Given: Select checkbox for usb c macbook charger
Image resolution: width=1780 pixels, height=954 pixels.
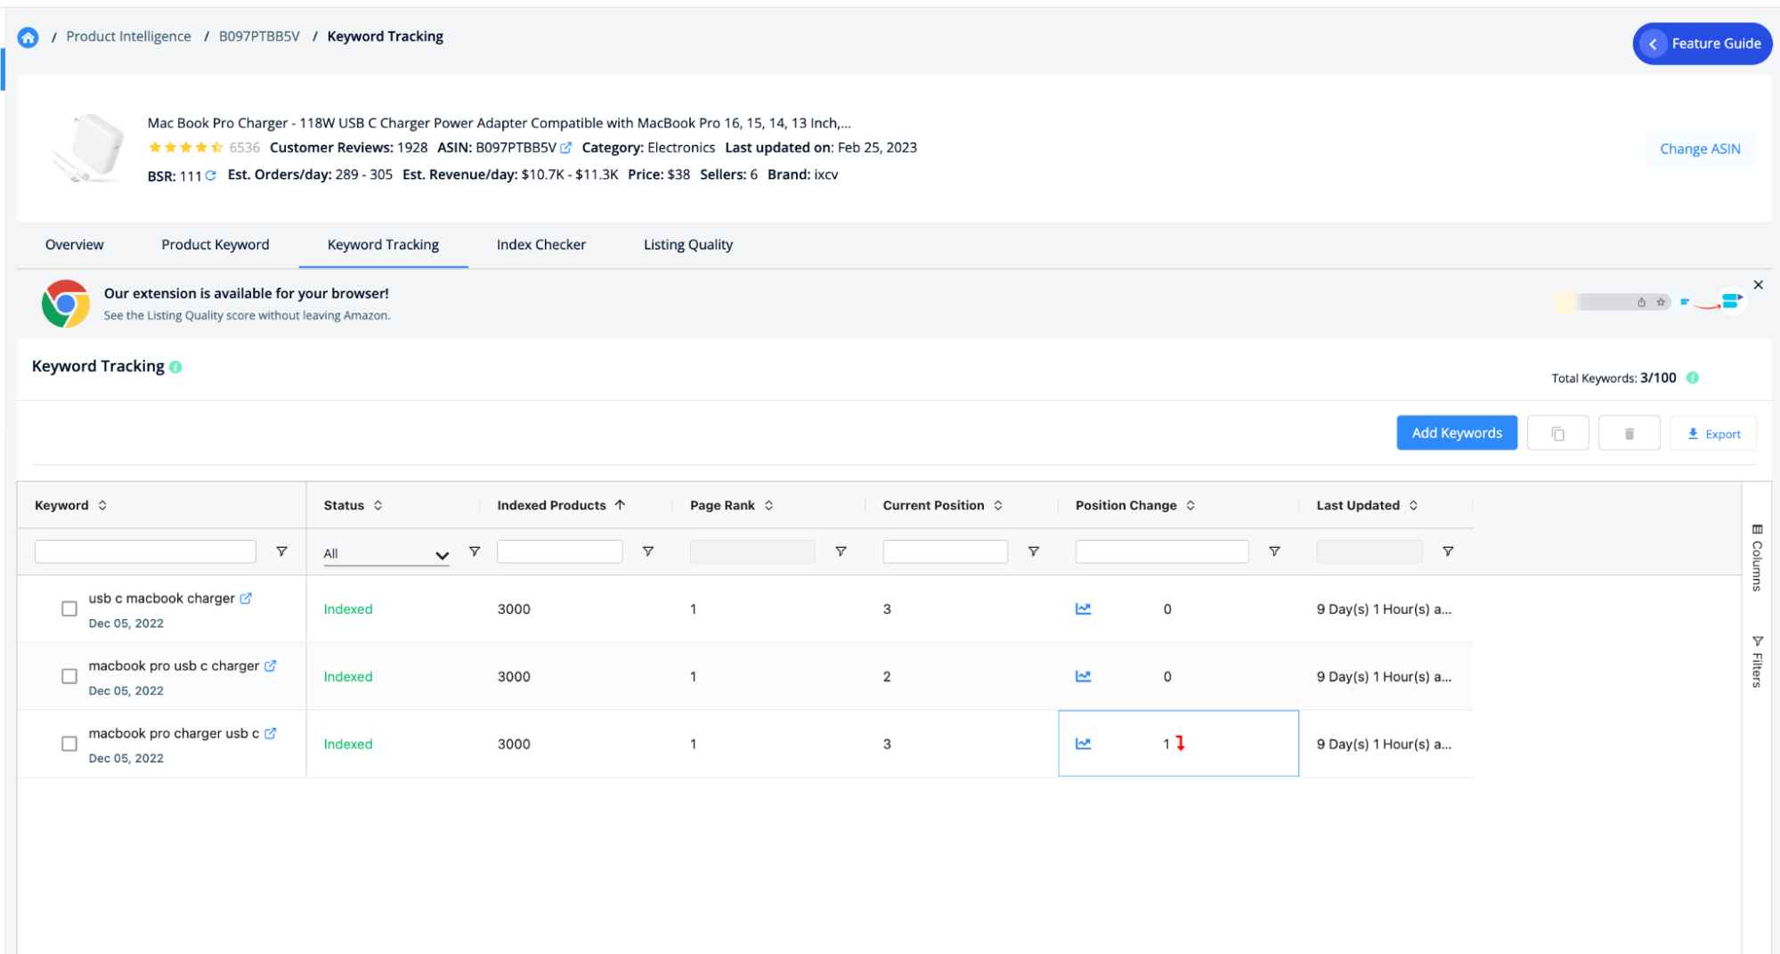Looking at the screenshot, I should pyautogui.click(x=69, y=609).
